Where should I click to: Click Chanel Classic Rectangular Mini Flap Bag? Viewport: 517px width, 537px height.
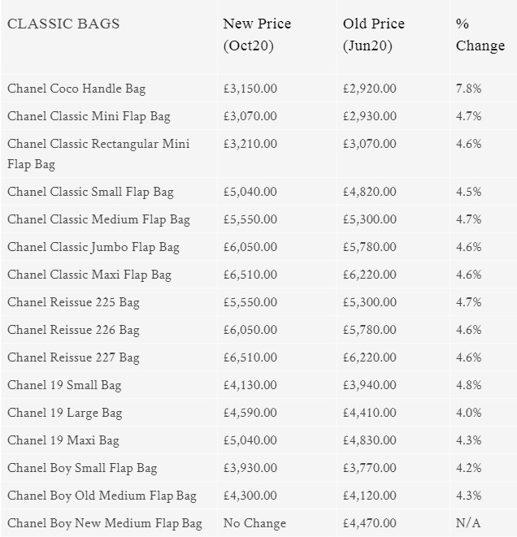pos(98,154)
